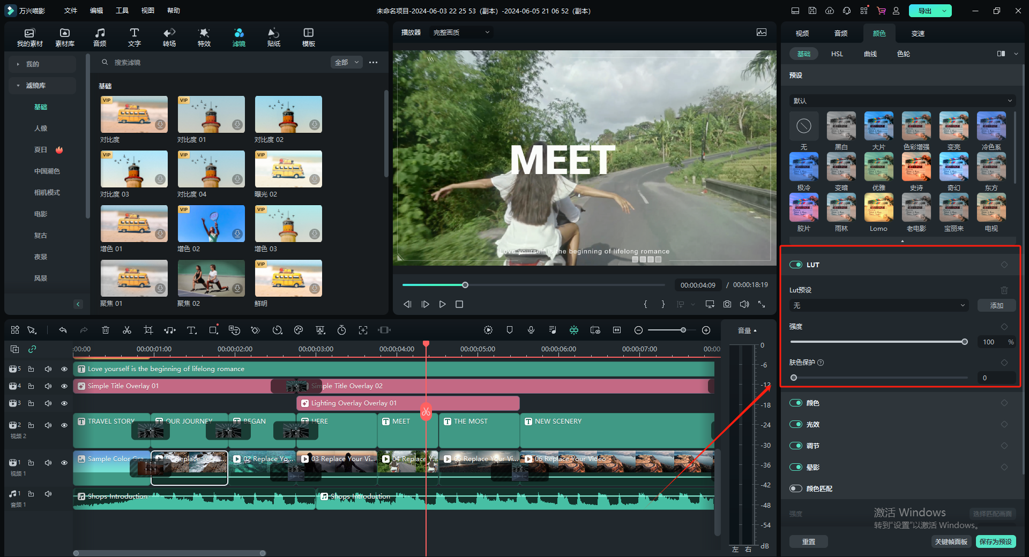Open the scopes icon at preview top-right
This screenshot has height=557, width=1029.
(x=762, y=32)
